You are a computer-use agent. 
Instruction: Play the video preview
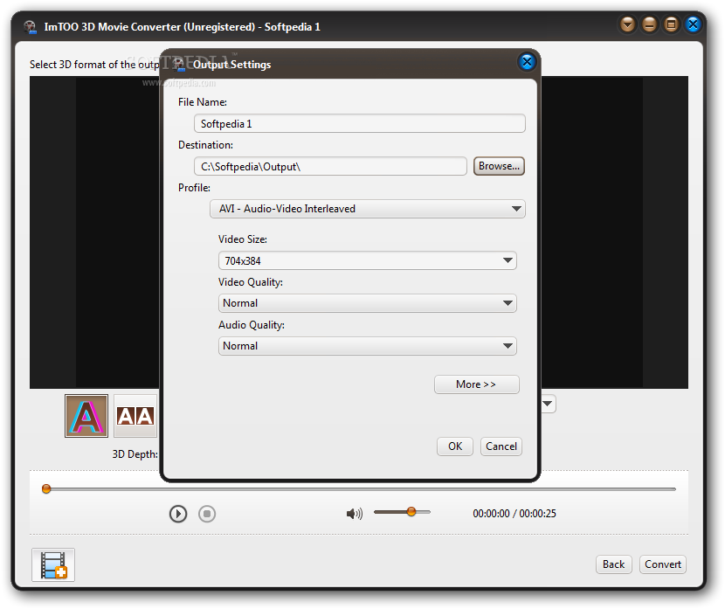coord(178,514)
